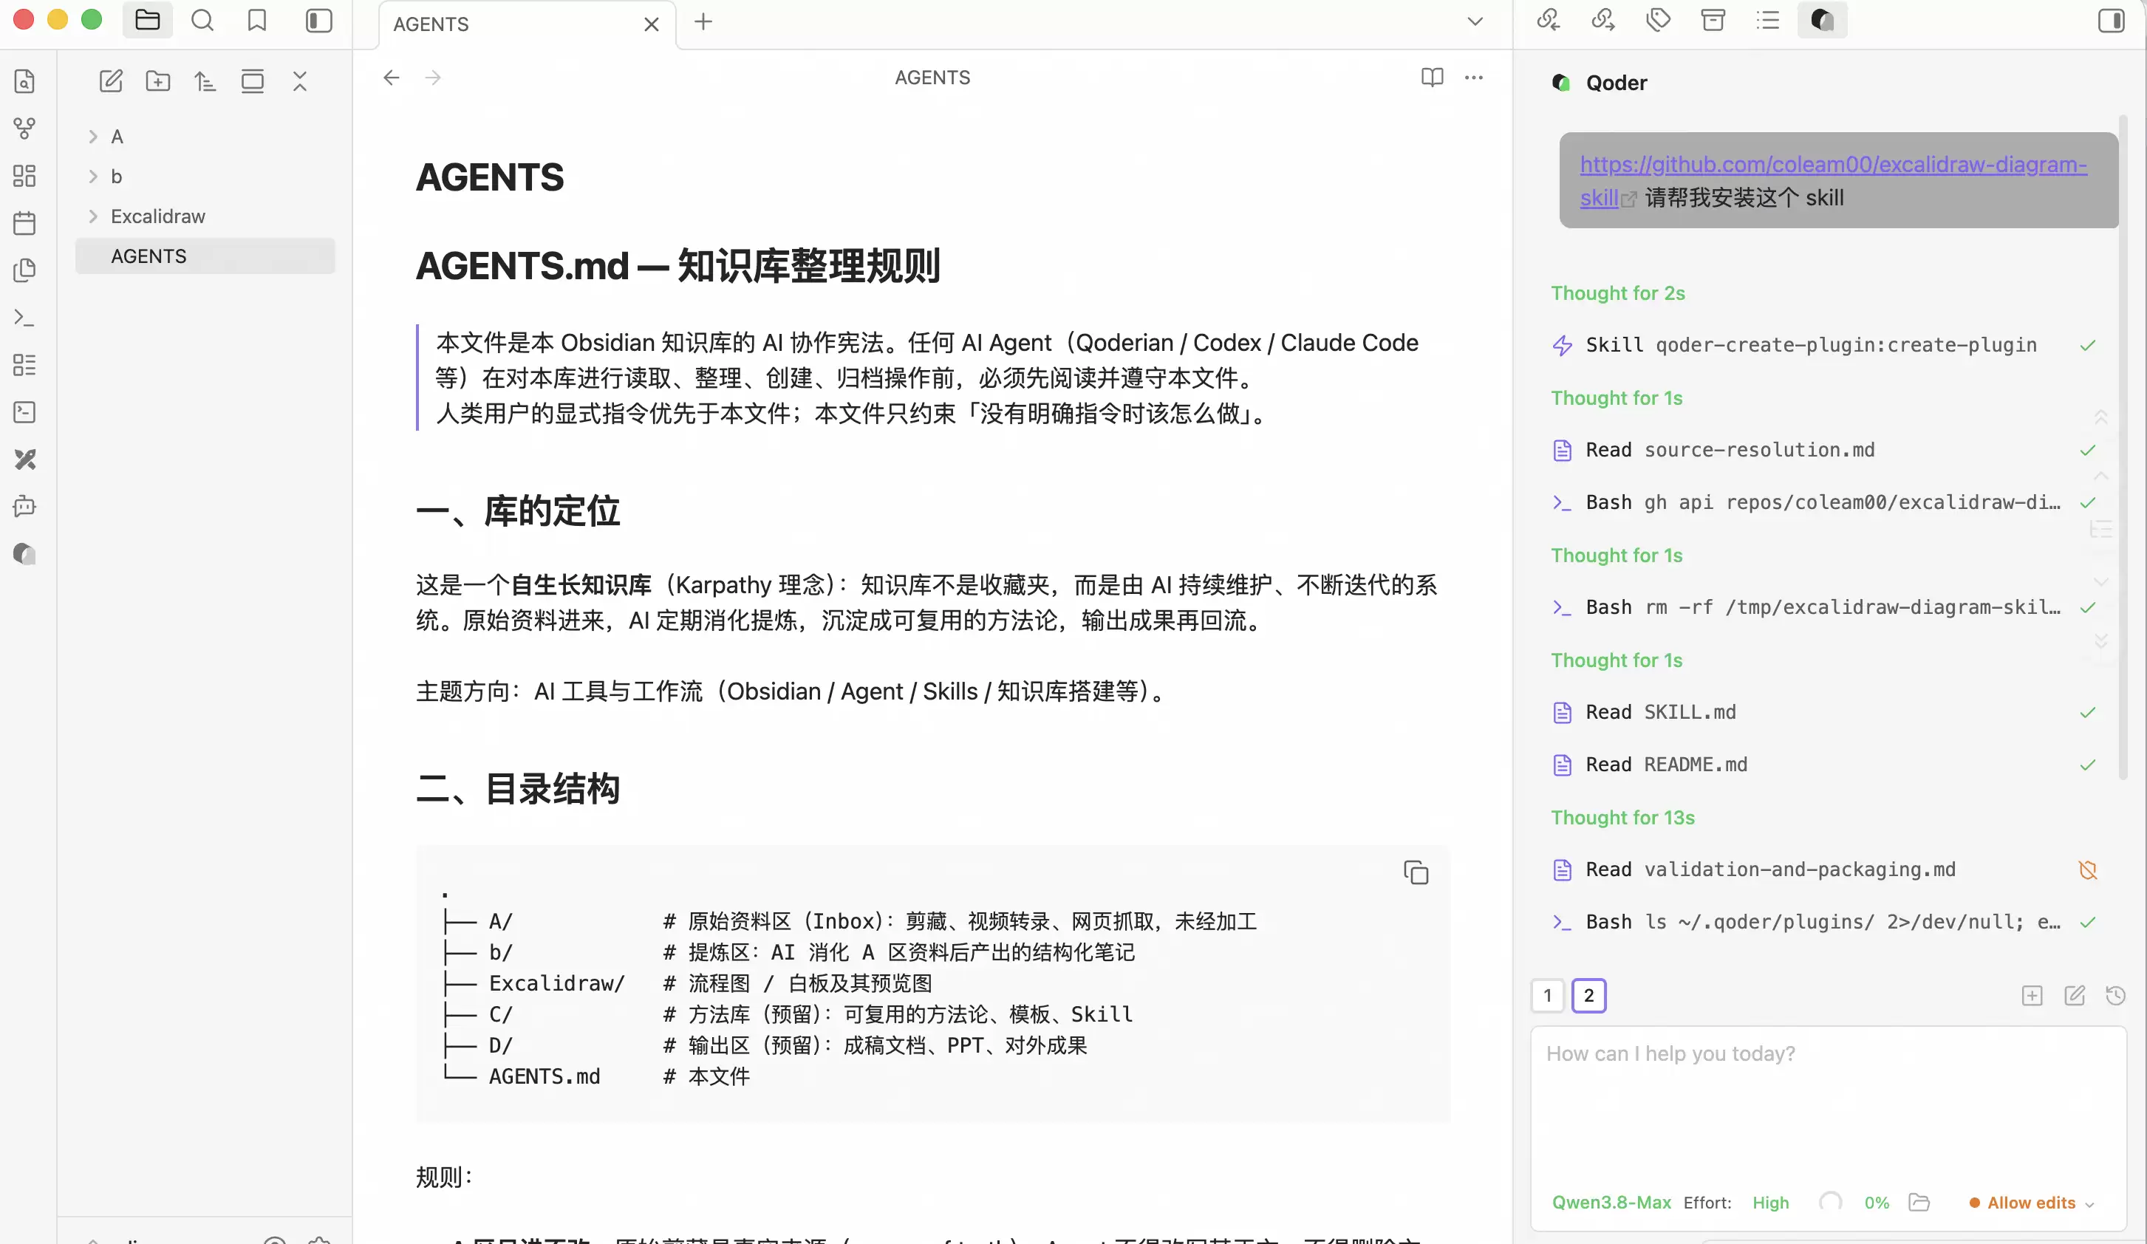Check the 0% context usage indicator

1876,1202
